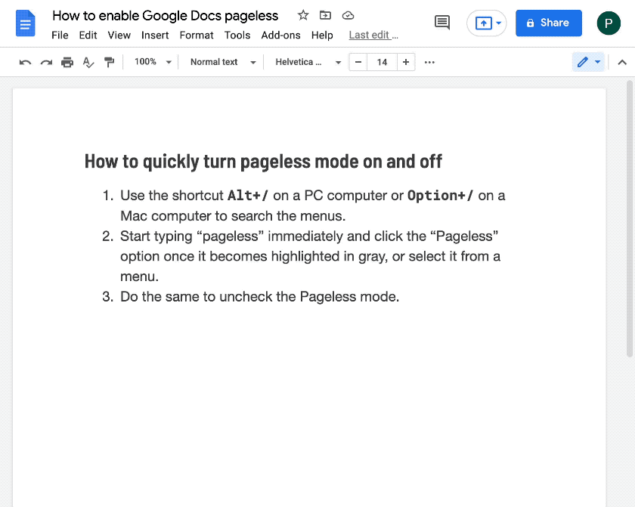The height and width of the screenshot is (507, 635).
Task: Increase font size with plus stepper
Action: pos(405,62)
